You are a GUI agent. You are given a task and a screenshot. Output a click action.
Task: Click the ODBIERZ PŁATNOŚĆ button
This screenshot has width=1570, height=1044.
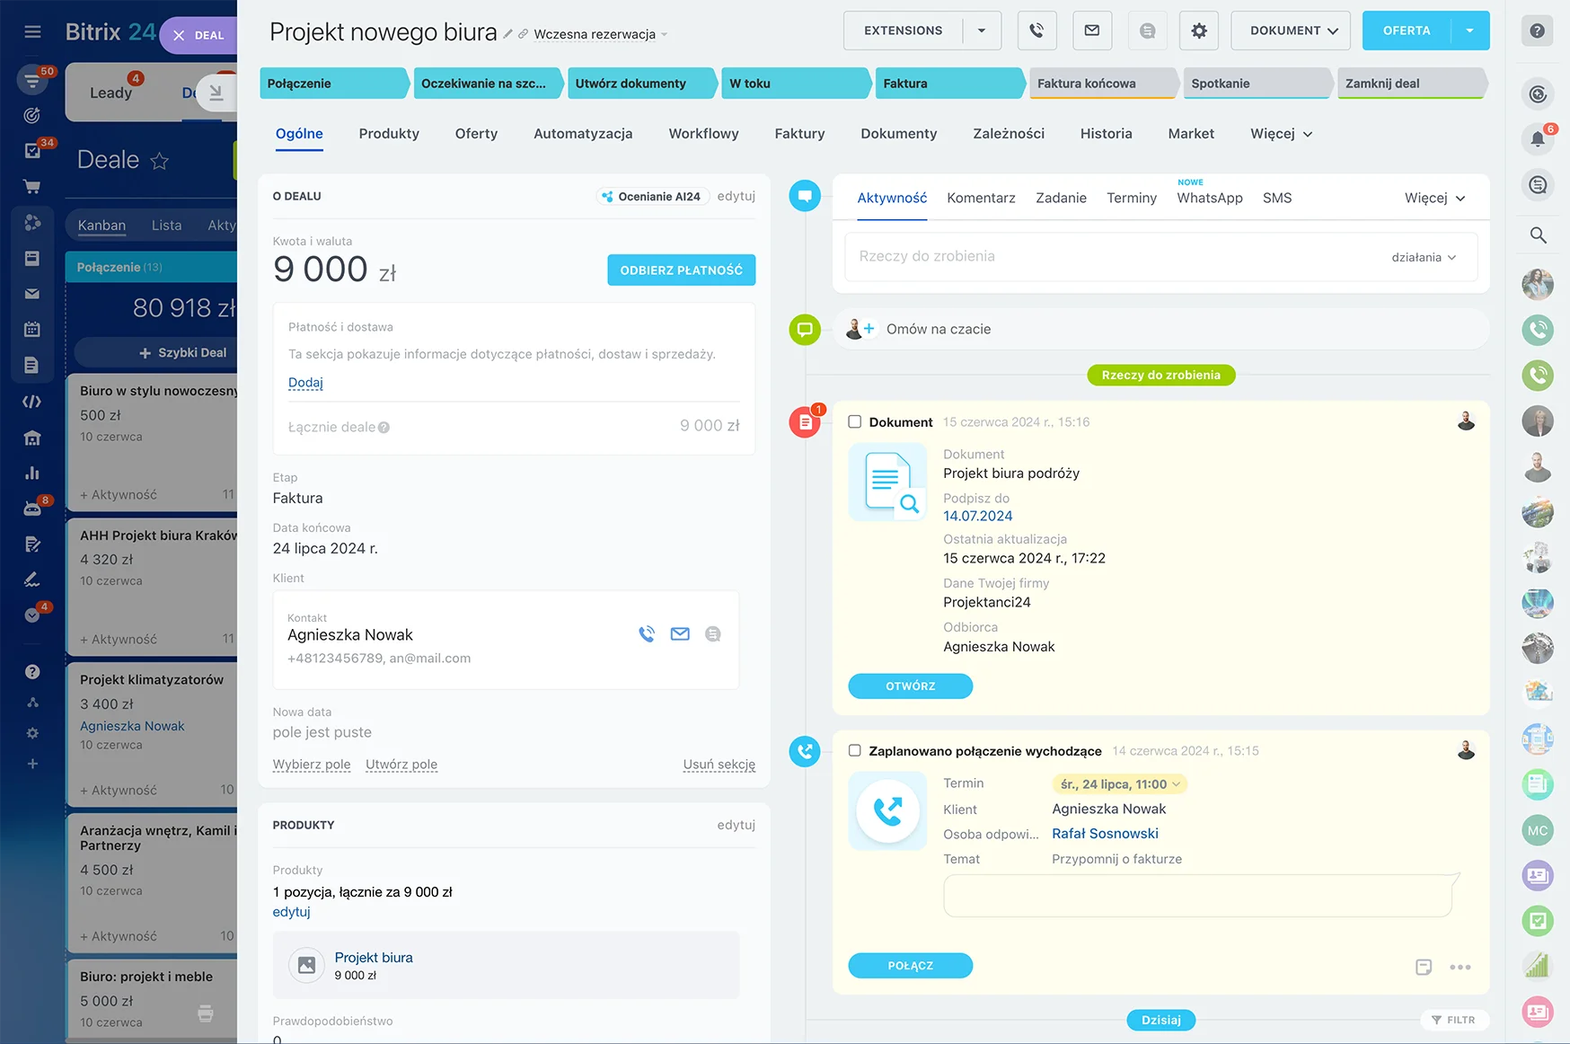click(x=681, y=270)
